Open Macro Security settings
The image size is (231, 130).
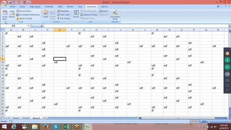click(x=24, y=18)
